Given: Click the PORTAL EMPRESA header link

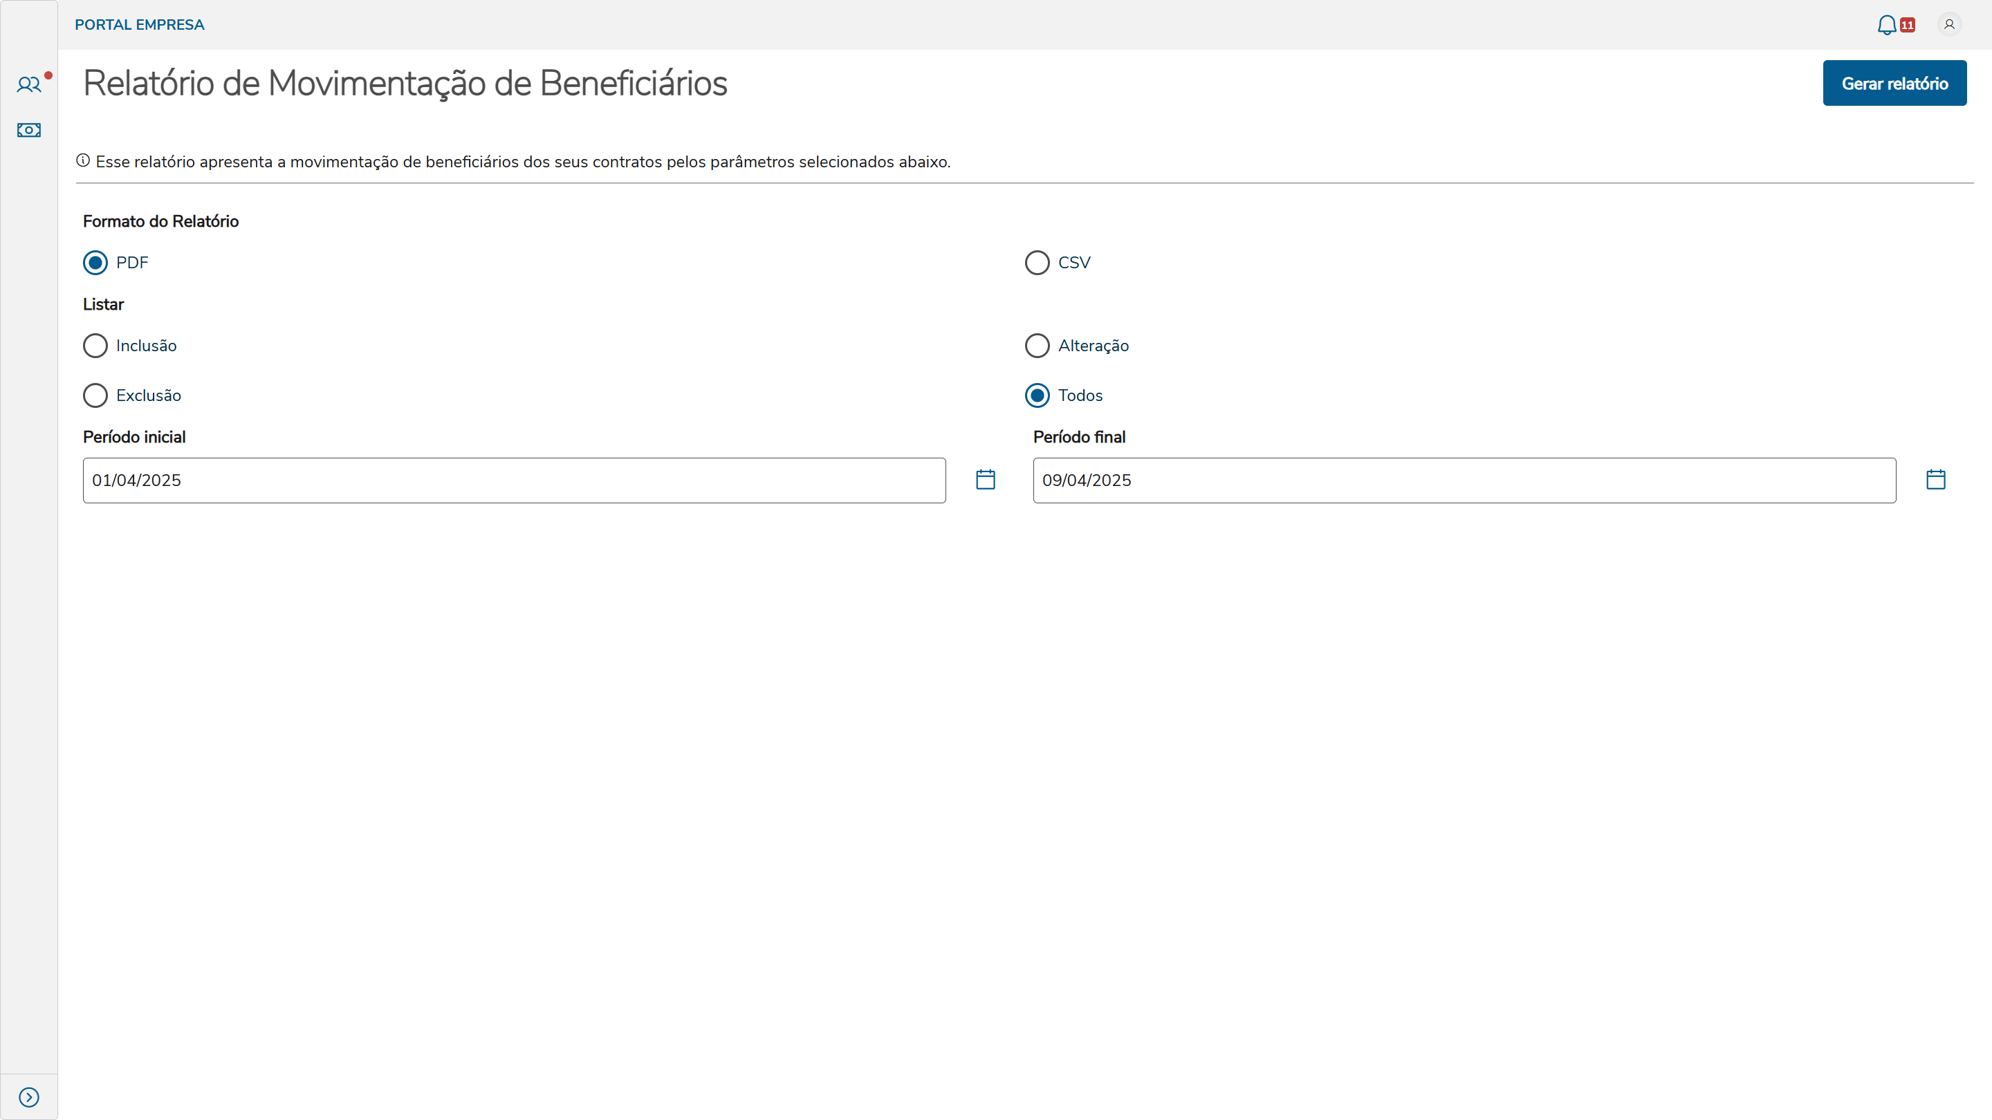Looking at the screenshot, I should tap(139, 25).
